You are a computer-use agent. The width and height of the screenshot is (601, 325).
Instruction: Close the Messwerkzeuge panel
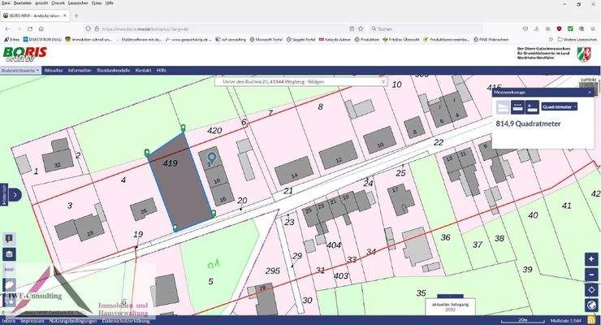tap(591, 93)
